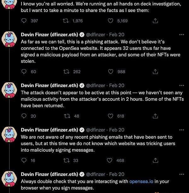Share the phishing attack tweet
This screenshot has width=189, height=193.
(x=155, y=72)
